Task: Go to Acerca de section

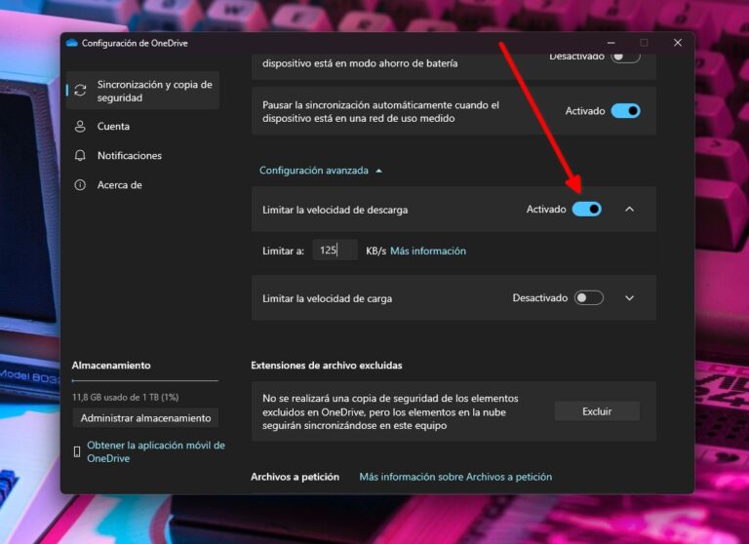Action: pos(143,185)
